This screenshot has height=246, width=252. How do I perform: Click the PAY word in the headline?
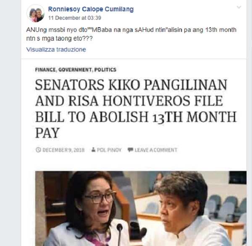pos(47,133)
